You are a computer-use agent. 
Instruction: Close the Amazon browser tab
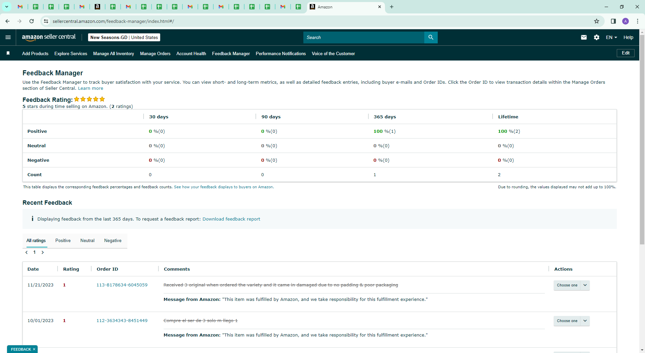tap(380, 7)
